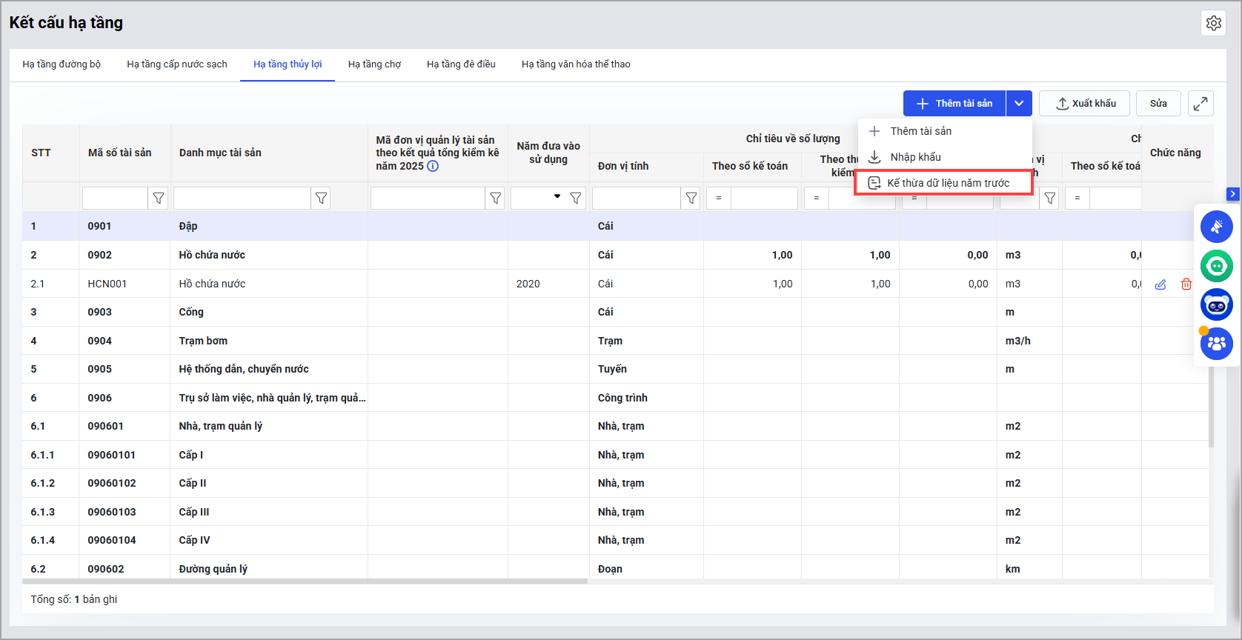Click the Xuất khẩu button

click(1085, 104)
